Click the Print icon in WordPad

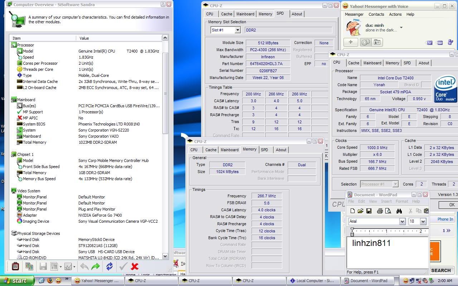[380, 211]
